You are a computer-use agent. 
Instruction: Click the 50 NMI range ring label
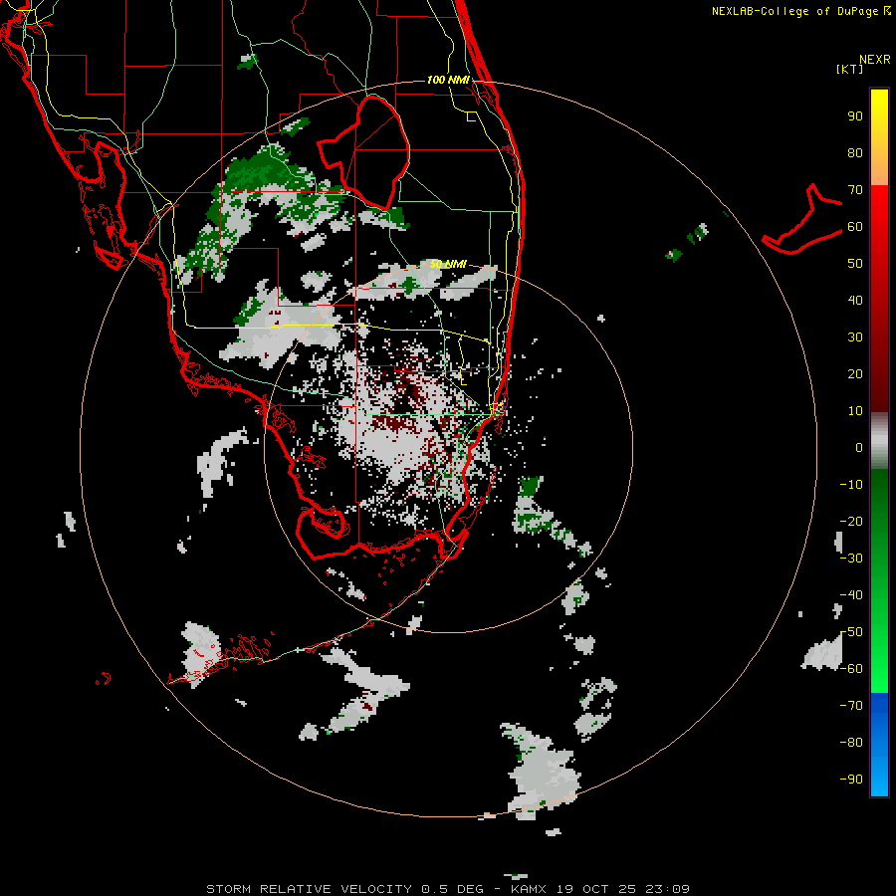[447, 264]
